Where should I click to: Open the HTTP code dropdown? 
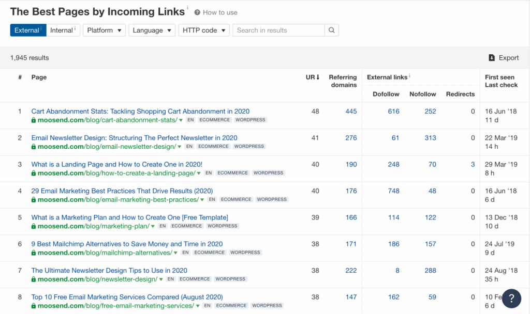[204, 30]
